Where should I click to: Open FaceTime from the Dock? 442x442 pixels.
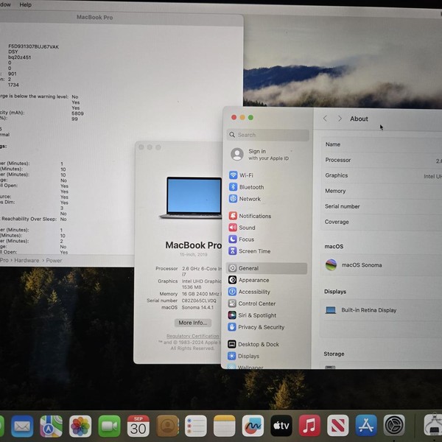[109, 426]
